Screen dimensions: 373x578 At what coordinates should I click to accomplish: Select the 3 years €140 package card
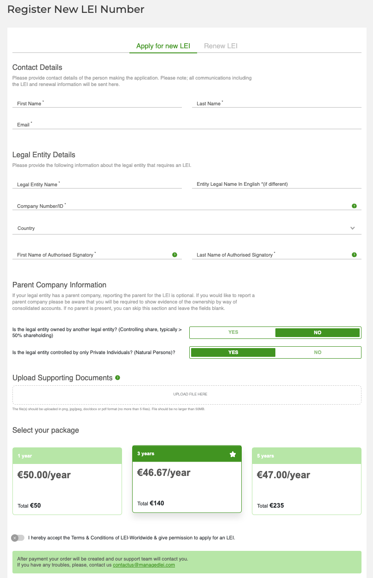(x=187, y=479)
